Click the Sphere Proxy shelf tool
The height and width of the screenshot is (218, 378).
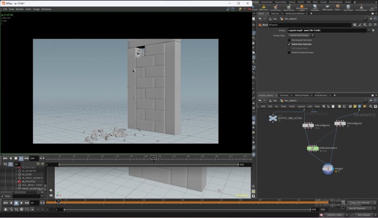point(289,8)
